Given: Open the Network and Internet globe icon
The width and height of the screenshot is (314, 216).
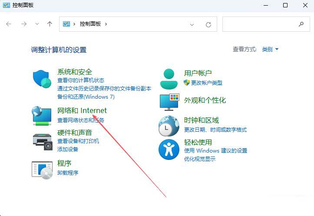Looking at the screenshot, I should coord(42,116).
